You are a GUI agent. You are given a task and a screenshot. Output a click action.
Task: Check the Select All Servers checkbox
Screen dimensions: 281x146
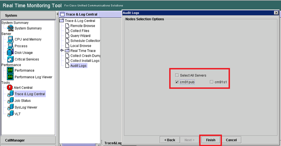(x=177, y=75)
